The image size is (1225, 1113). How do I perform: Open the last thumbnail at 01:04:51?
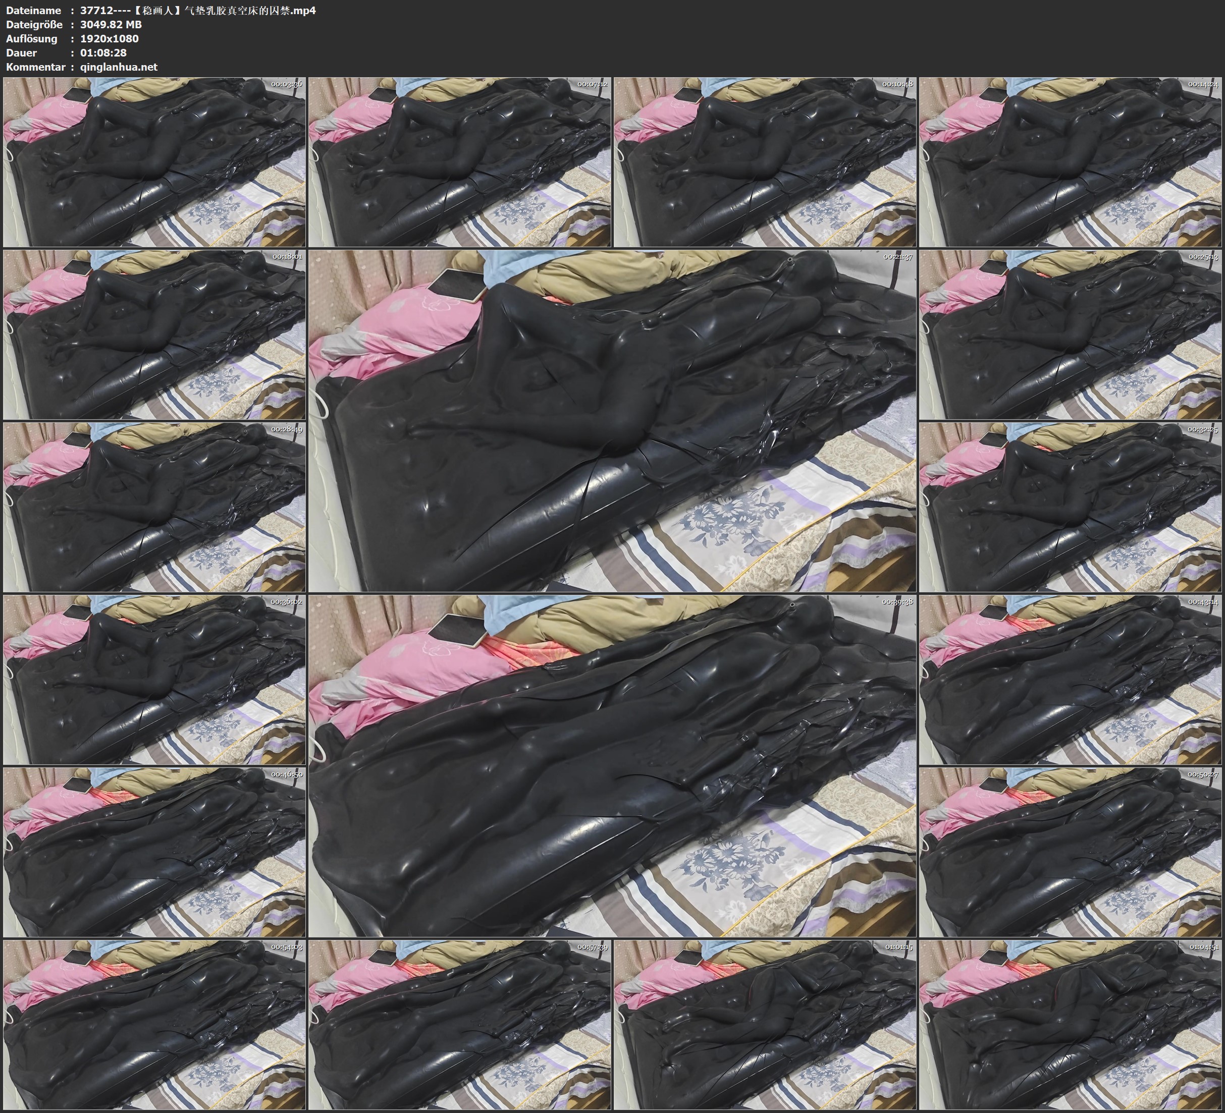(x=1071, y=1024)
